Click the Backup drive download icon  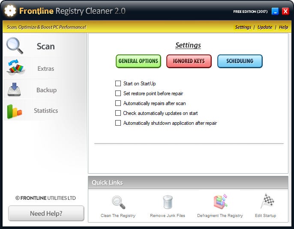(14, 89)
